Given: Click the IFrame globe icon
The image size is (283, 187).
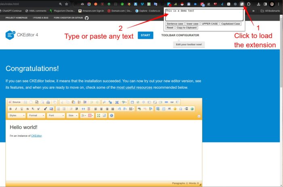Looking at the screenshot, I should (x=192, y=109).
